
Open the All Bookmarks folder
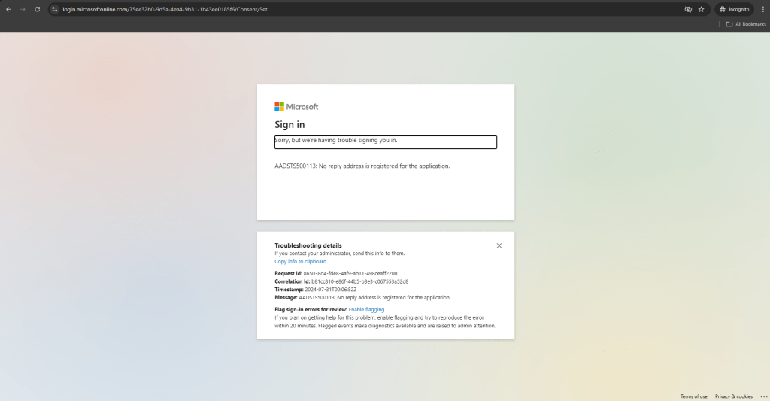pyautogui.click(x=745, y=24)
